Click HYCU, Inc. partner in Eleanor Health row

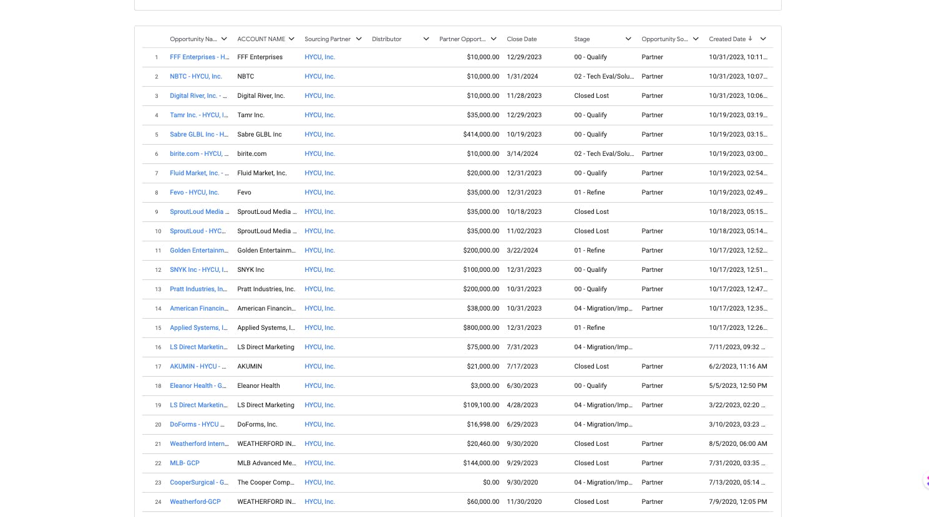(x=319, y=385)
